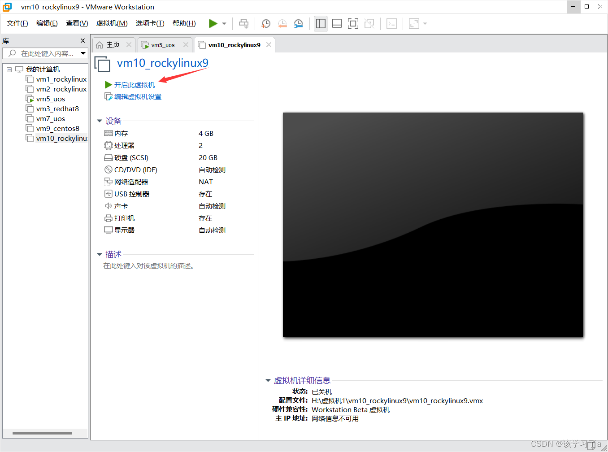Open the stretch display dropdown arrow

point(425,24)
